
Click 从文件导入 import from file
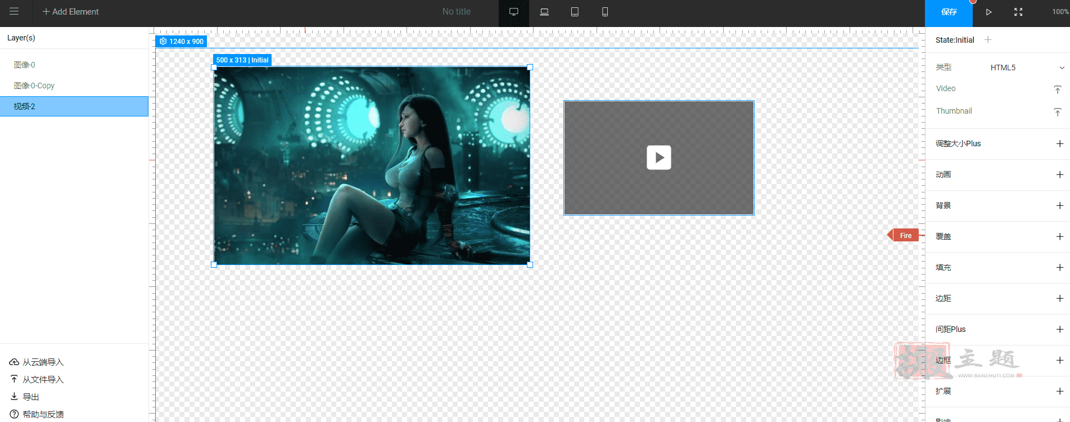pyautogui.click(x=37, y=379)
